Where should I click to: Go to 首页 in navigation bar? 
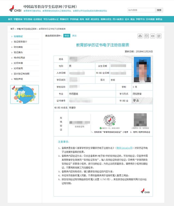coord(10,19)
